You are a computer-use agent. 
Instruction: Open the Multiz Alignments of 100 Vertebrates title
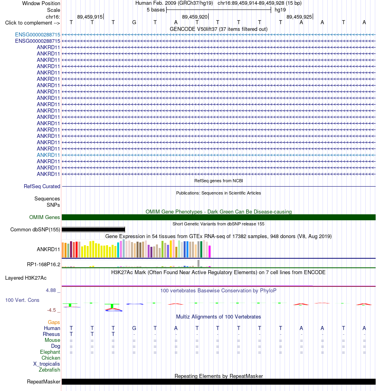[218, 317]
